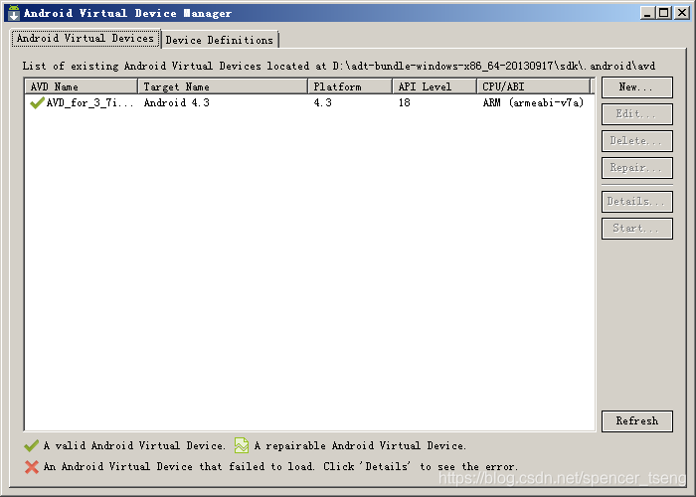The image size is (696, 497).
Task: Switch to Android Virtual Devices tab
Action: pos(86,39)
